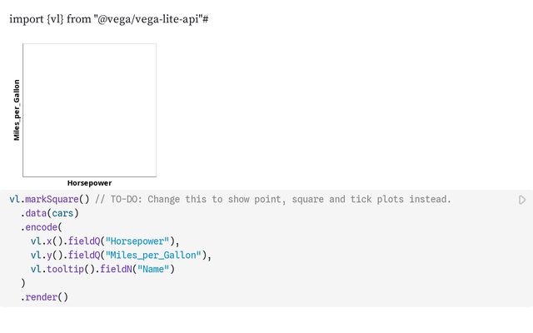Click the "Miles_per_Gallon" string in the code
533x333 pixels.
pyautogui.click(x=153, y=256)
